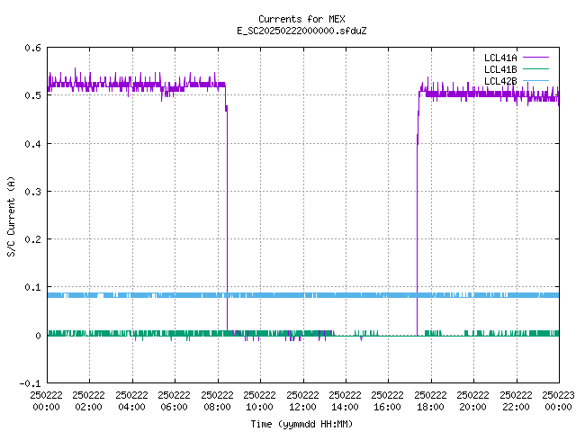This screenshot has width=576, height=432.
Task: Click the LCL42B legend label
Action: (500, 81)
